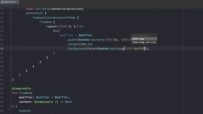Click 'content:' parameter on line 46
203x114 pixels.
(25, 102)
